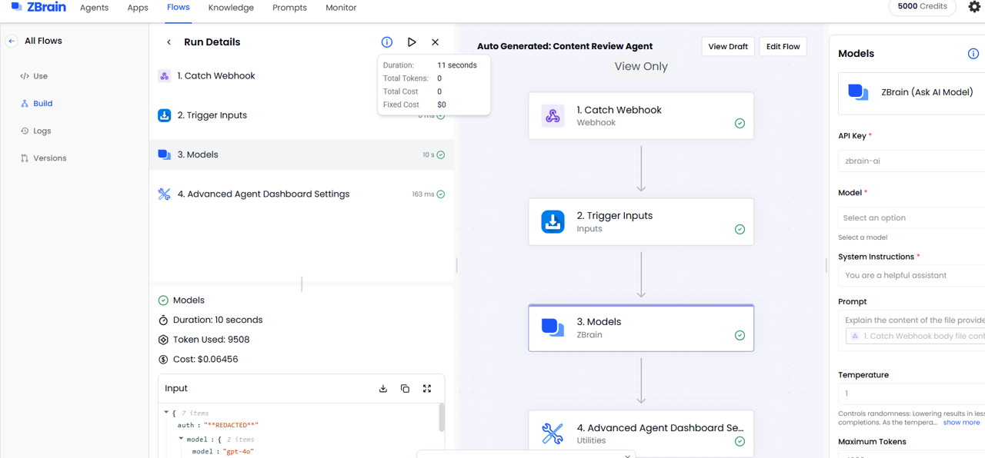Collapse the root JSON tree node
The height and width of the screenshot is (458, 985).
(166, 413)
